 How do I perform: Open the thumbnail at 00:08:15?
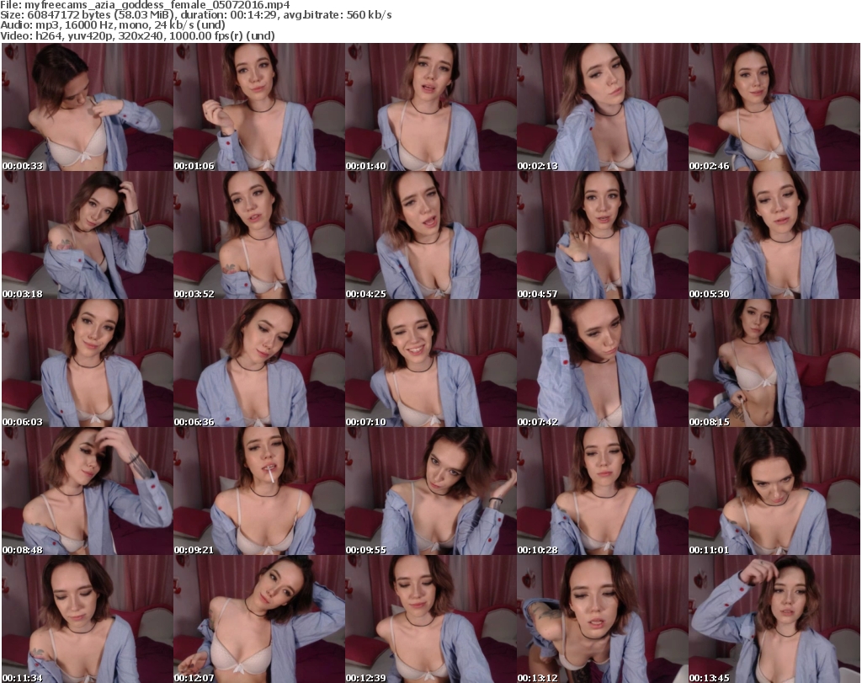click(774, 364)
